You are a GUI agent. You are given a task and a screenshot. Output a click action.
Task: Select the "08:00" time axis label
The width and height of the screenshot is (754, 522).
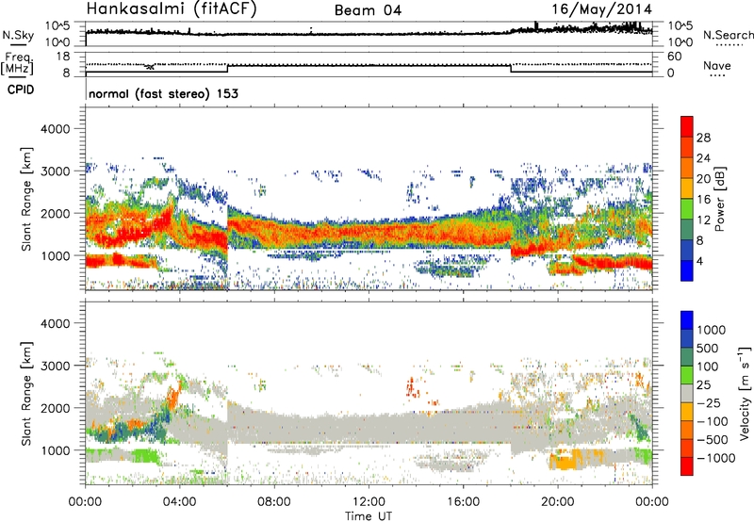coord(274,502)
